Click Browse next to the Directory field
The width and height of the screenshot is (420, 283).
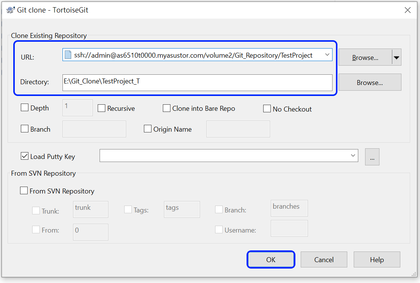(x=370, y=82)
